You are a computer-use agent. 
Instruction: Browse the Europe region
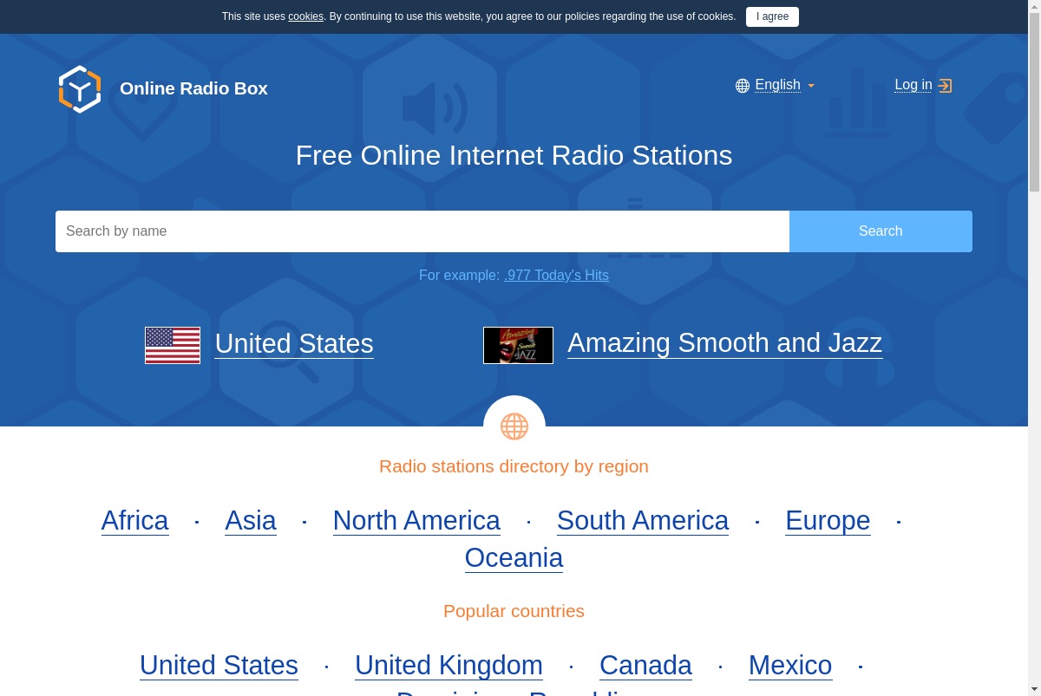828,521
